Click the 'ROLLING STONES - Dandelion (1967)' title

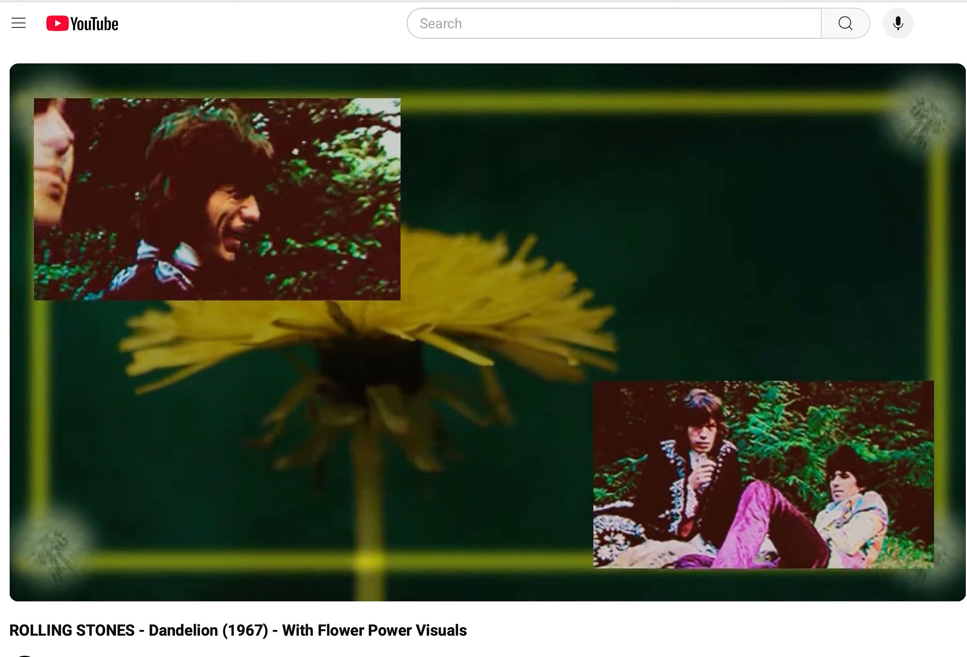[238, 630]
